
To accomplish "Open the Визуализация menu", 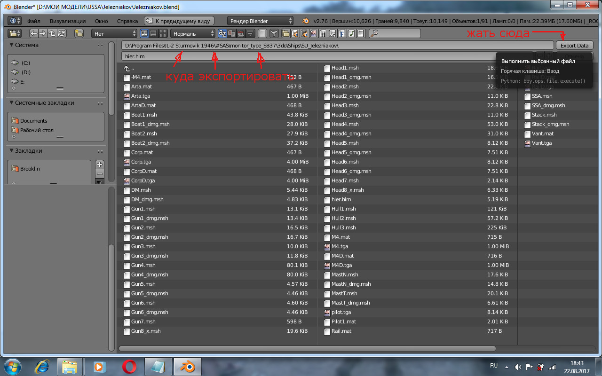I will tap(68, 21).
